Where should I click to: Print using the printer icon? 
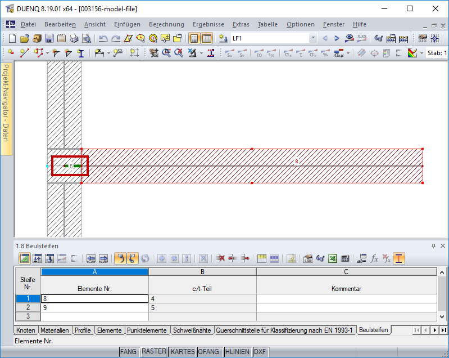pyautogui.click(x=74, y=38)
